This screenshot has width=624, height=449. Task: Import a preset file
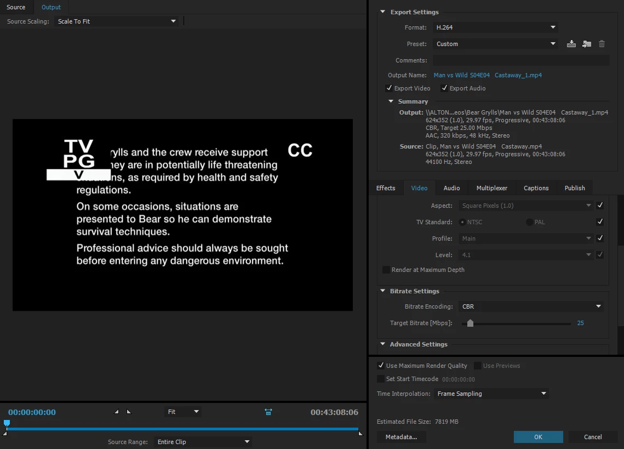click(587, 44)
